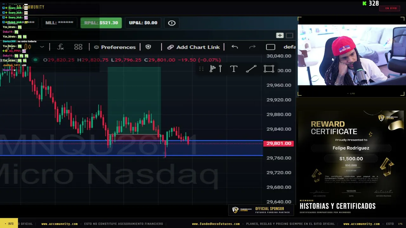Screen dimensions: 406x228
Task: Grab the drawing toolbar dotted handle
Action: tap(201, 69)
